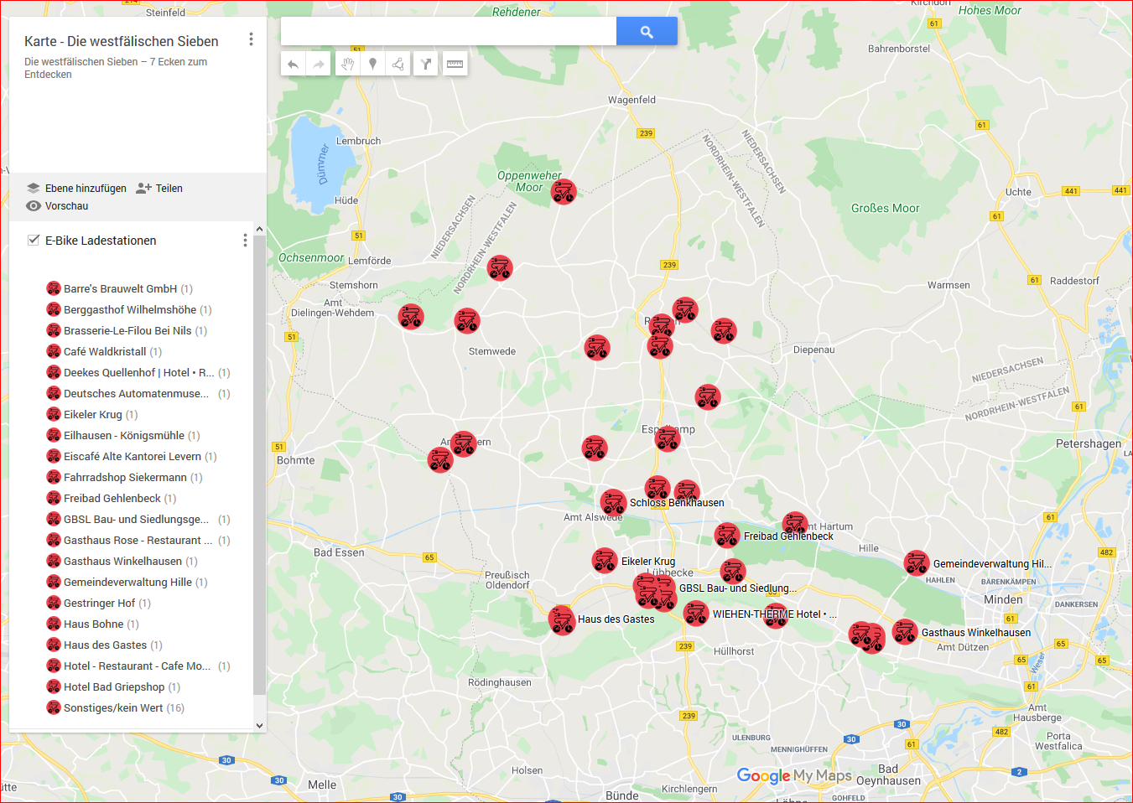Click Ebene hinzufügen to add layer

(76, 189)
